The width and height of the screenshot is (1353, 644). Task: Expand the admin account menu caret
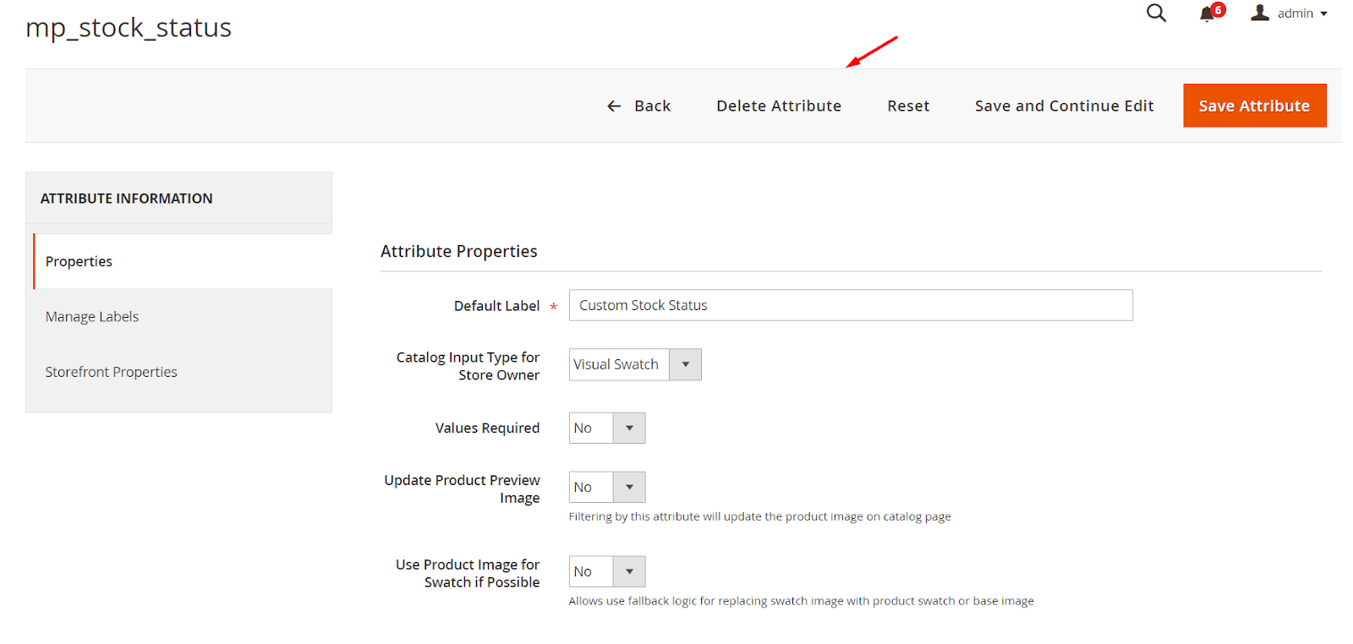point(1323,14)
